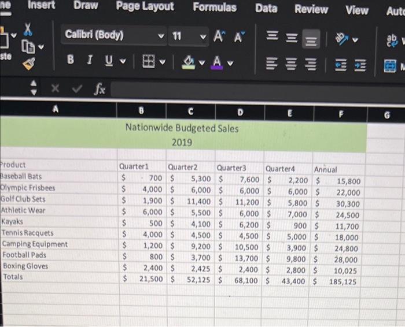Toggle bottom align button

pyautogui.click(x=311, y=39)
